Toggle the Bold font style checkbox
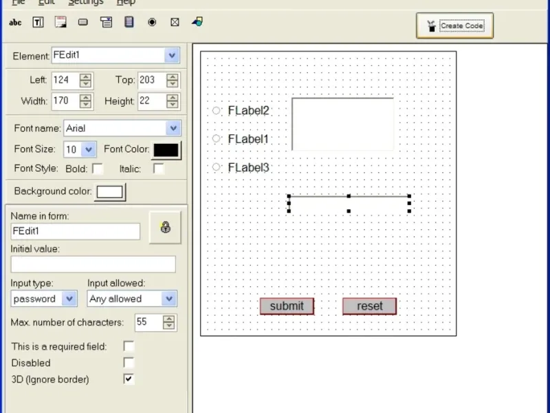Image resolution: width=550 pixels, height=413 pixels. [x=98, y=169]
